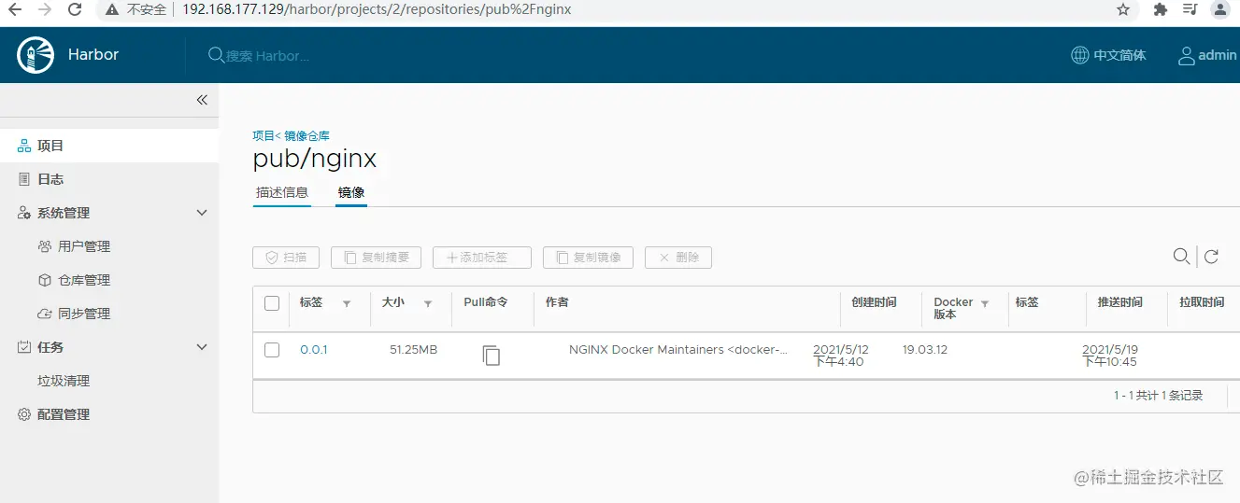Click the NGINX Docker Maintainers author cell

click(678, 350)
